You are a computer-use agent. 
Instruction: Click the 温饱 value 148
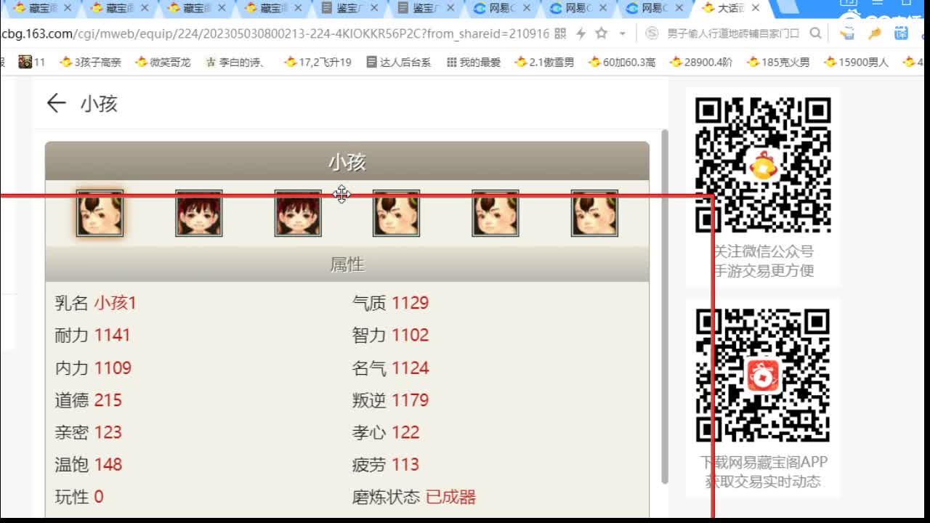point(108,464)
